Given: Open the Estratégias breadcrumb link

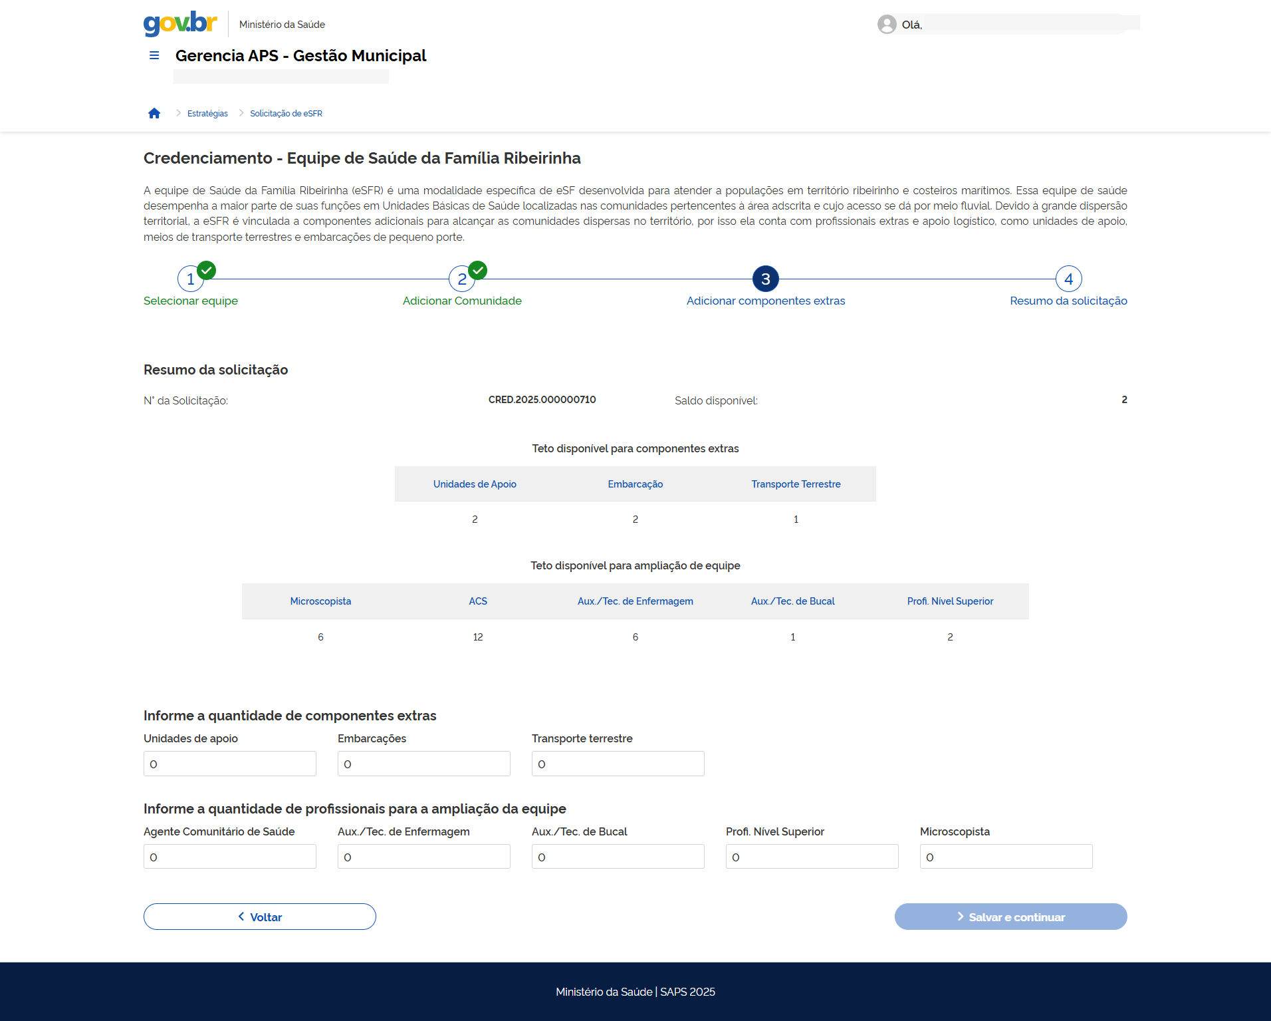Looking at the screenshot, I should click(x=207, y=114).
